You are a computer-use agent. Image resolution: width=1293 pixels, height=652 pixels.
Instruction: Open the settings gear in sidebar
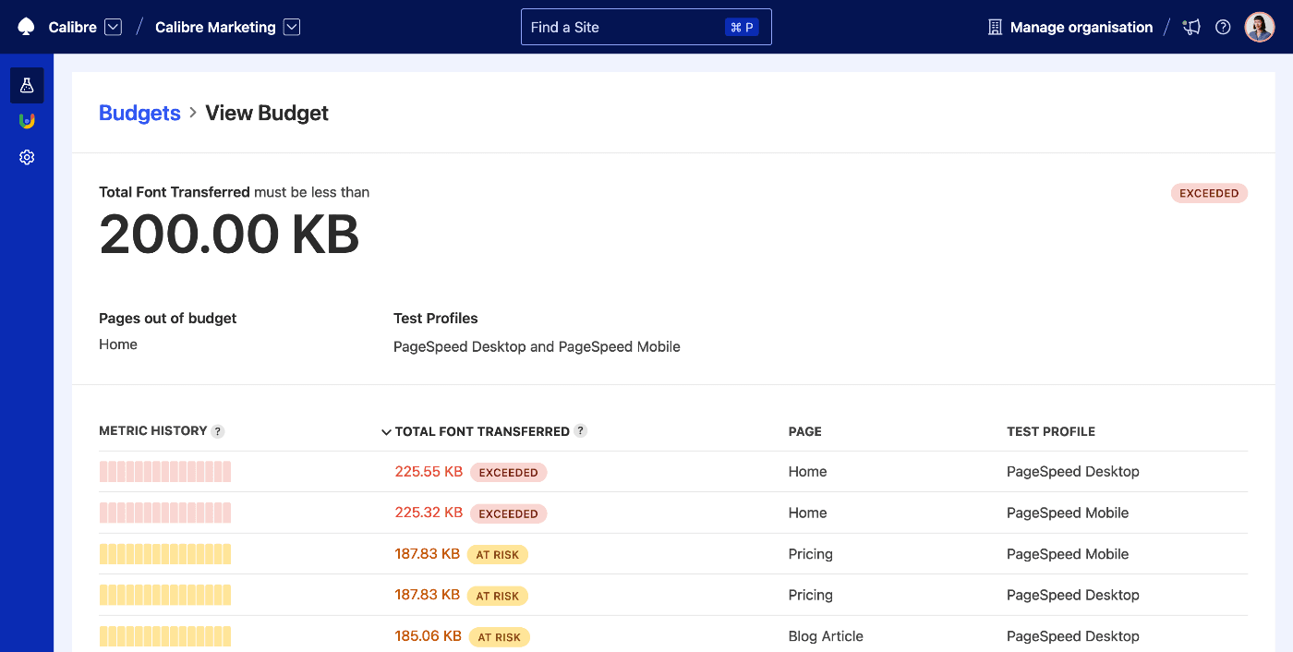27,158
